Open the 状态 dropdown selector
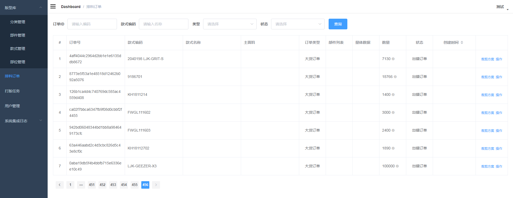Screen dimensions: 513x198 coord(298,24)
